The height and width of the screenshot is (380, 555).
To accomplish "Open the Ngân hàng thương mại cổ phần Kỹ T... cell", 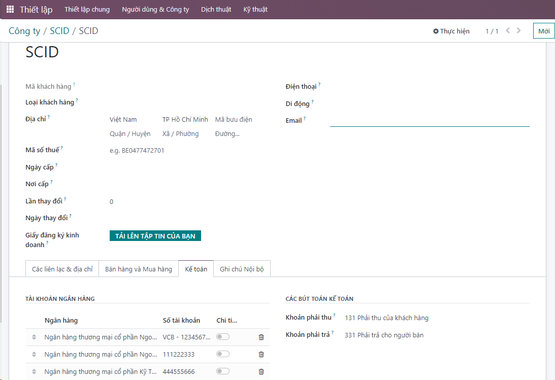I will point(100,371).
